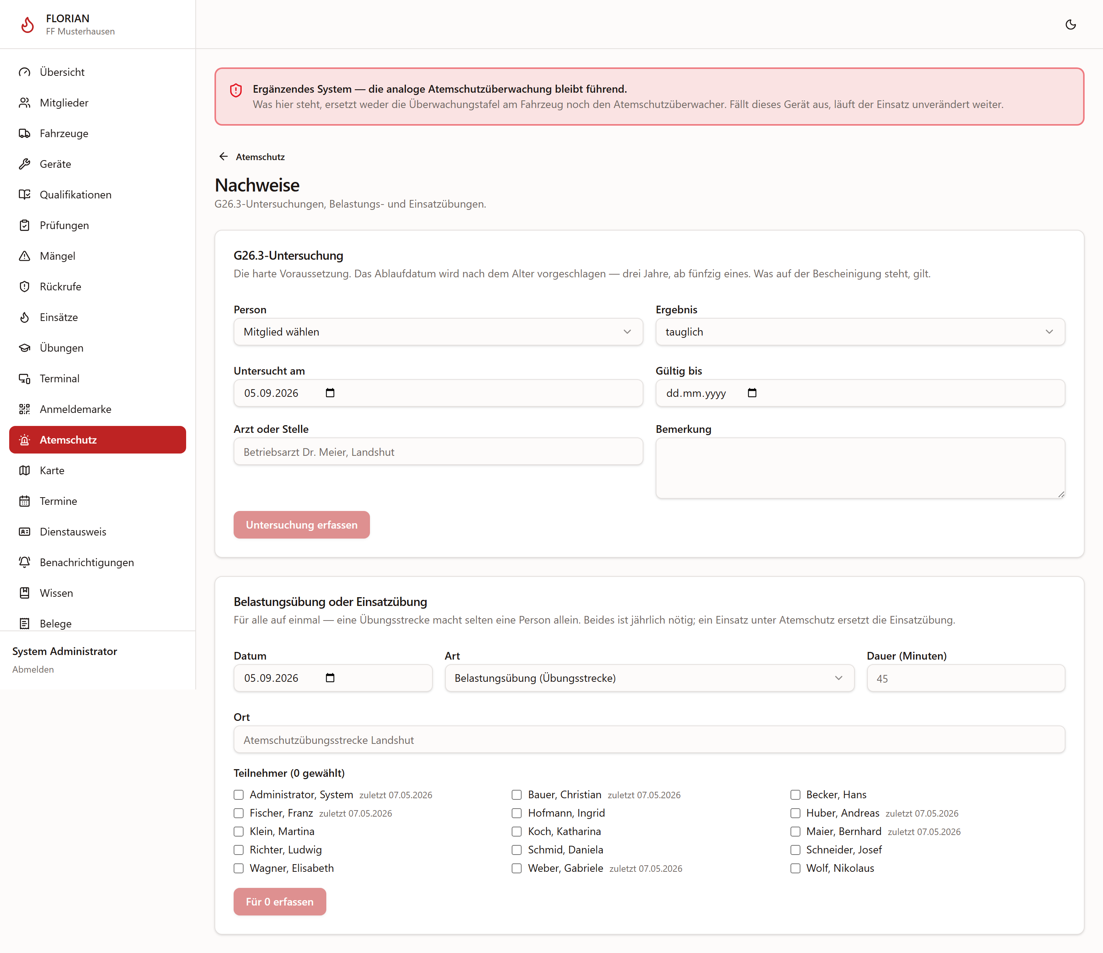Image resolution: width=1103 pixels, height=953 pixels.
Task: Click the Benachrichtigungen bell icon
Action: [25, 562]
